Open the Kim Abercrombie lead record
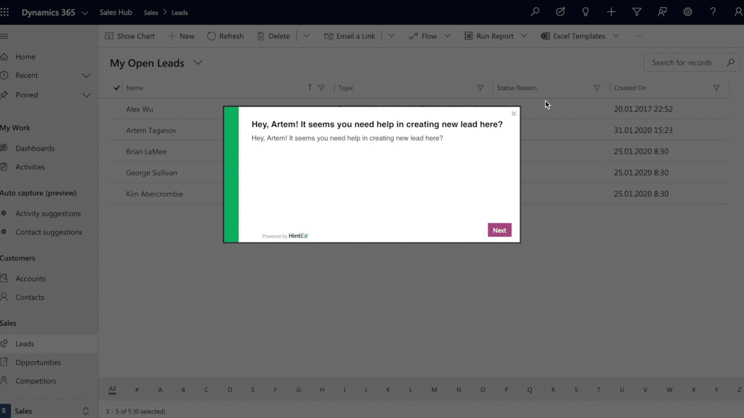 (x=155, y=194)
